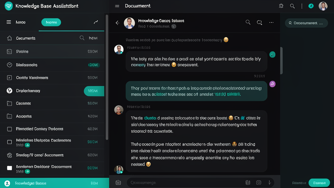Click the Knowledge Base chat title

(161, 21)
